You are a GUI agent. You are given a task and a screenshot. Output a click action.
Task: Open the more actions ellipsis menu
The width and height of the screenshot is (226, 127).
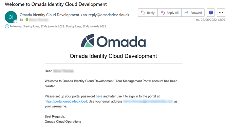pyautogui.click(x=221, y=13)
